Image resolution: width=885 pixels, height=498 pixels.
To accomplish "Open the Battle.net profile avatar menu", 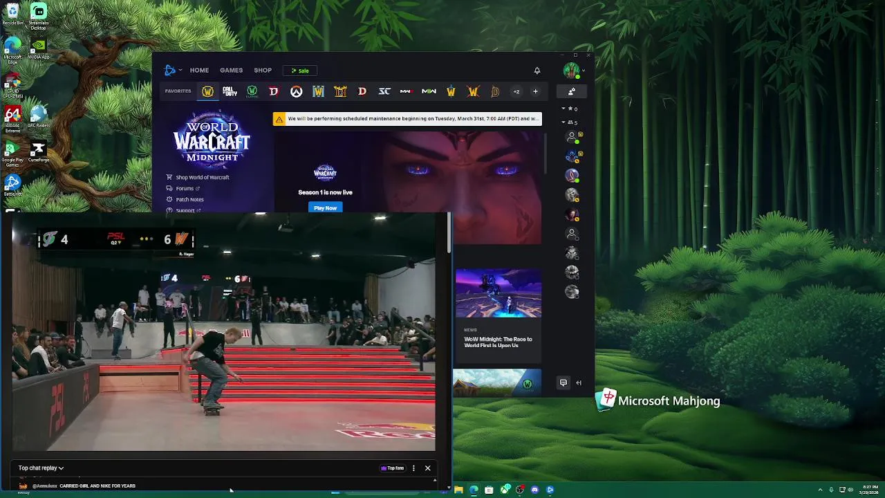I will point(573,70).
